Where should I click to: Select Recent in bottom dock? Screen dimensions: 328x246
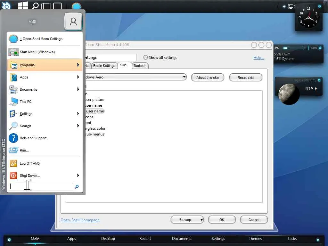[145, 239]
